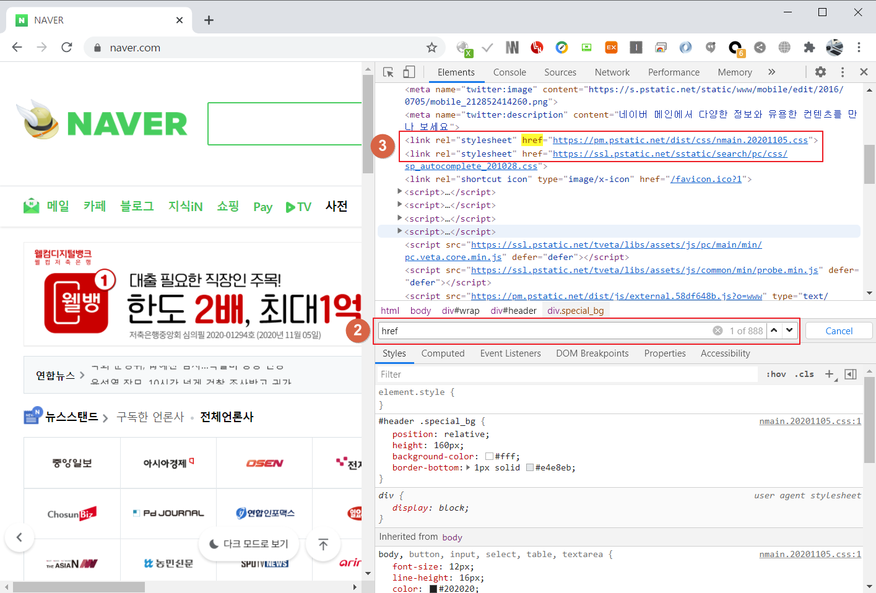Screen dimensions: 876x593
Task: Toggle the device toolbar icon
Action: pyautogui.click(x=409, y=72)
